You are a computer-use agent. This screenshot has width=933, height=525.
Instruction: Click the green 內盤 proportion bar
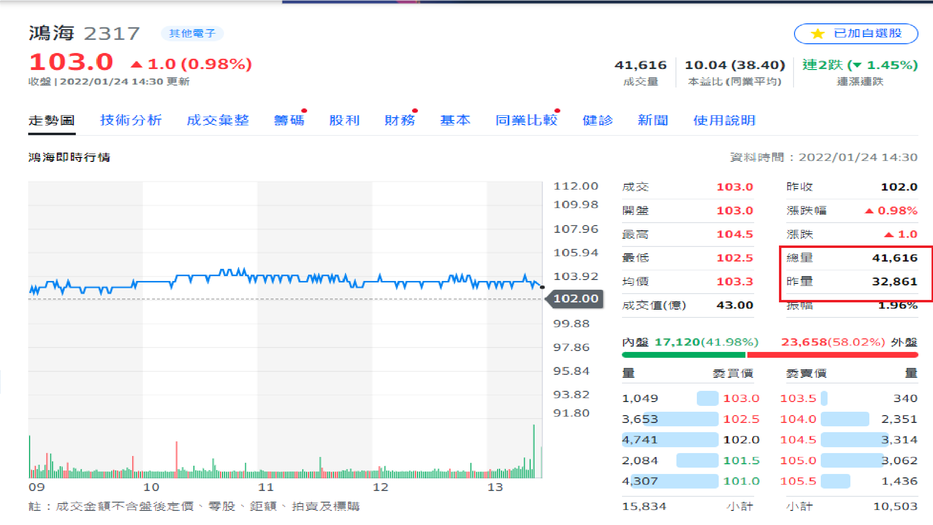coord(683,355)
